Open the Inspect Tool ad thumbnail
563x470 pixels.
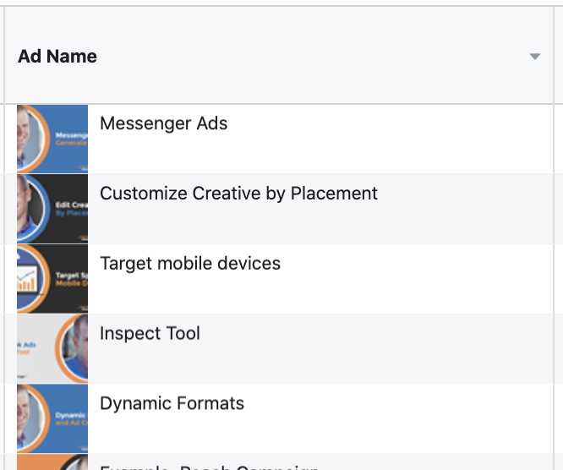tap(52, 348)
